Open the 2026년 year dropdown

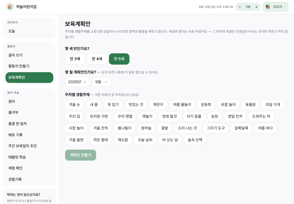77,82
